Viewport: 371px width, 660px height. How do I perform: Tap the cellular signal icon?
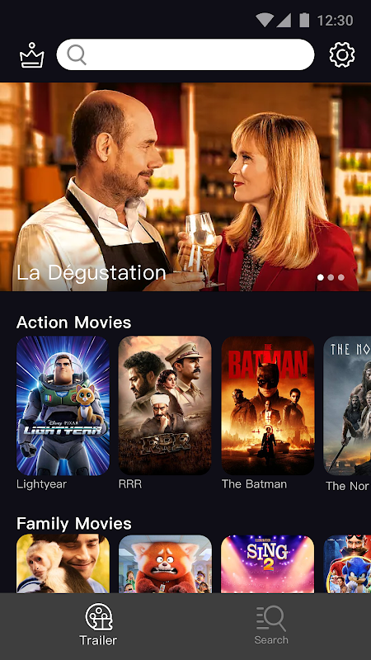(284, 20)
